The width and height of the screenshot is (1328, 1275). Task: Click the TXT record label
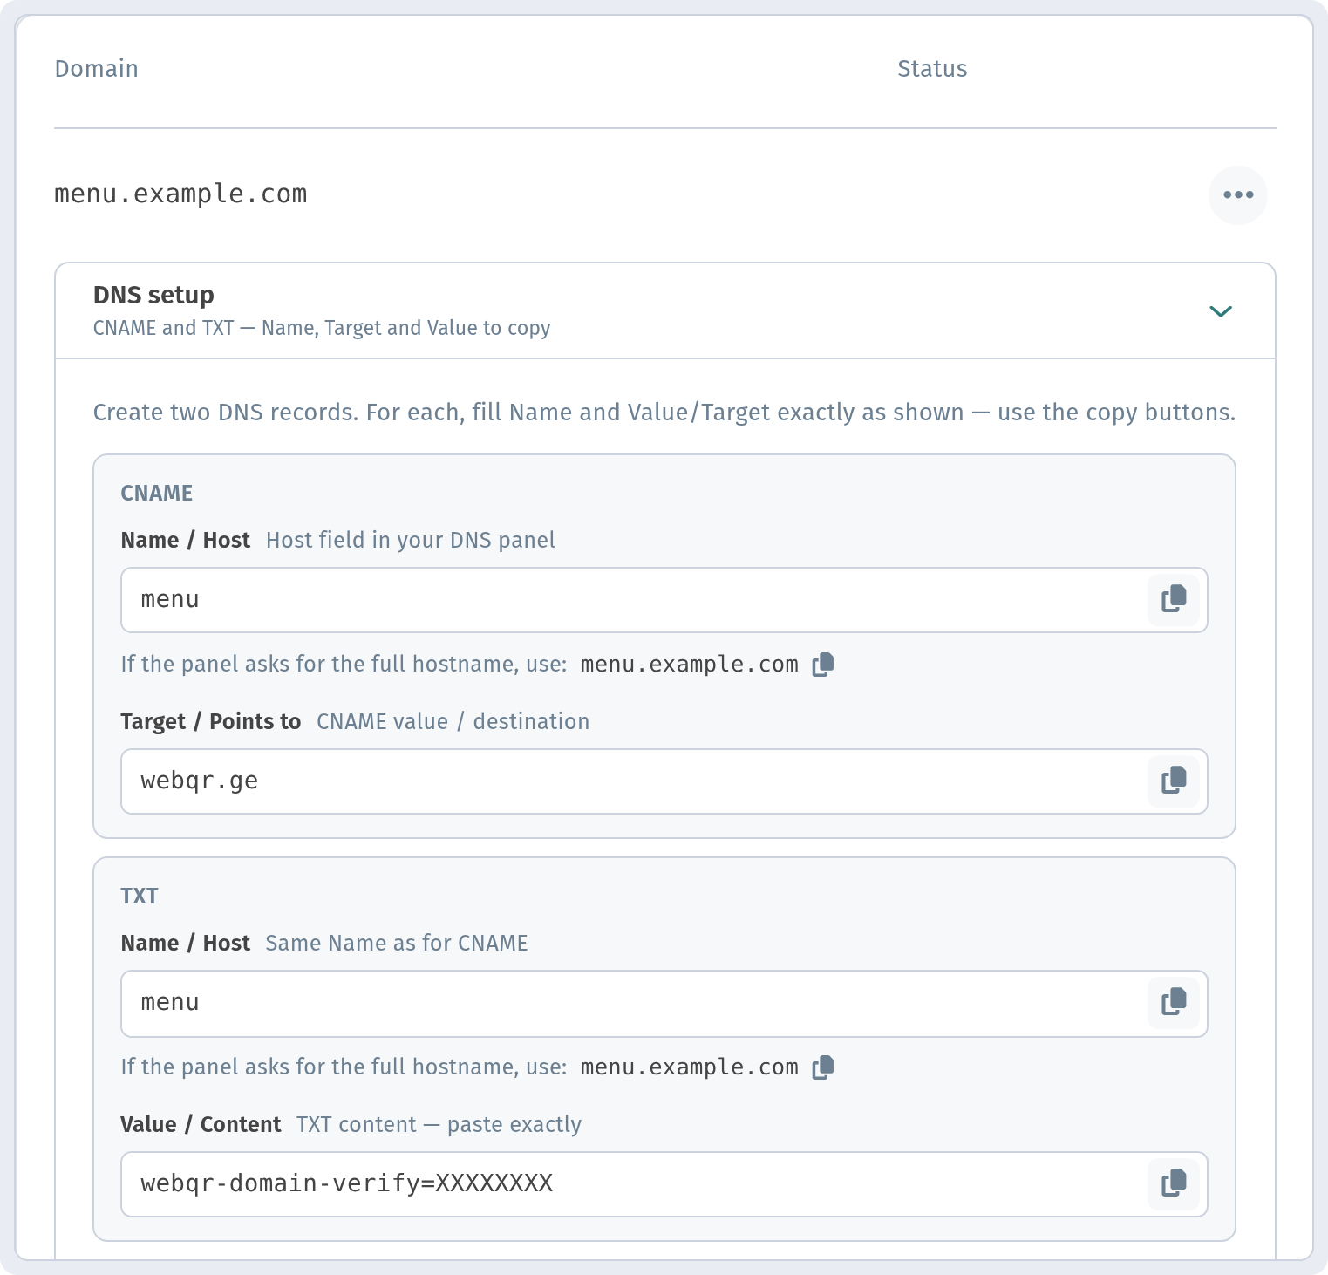click(140, 896)
